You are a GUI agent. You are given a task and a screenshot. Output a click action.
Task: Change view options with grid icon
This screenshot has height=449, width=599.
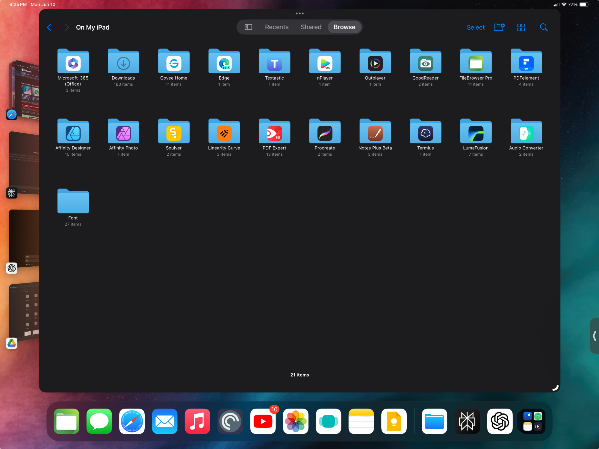[x=521, y=27]
